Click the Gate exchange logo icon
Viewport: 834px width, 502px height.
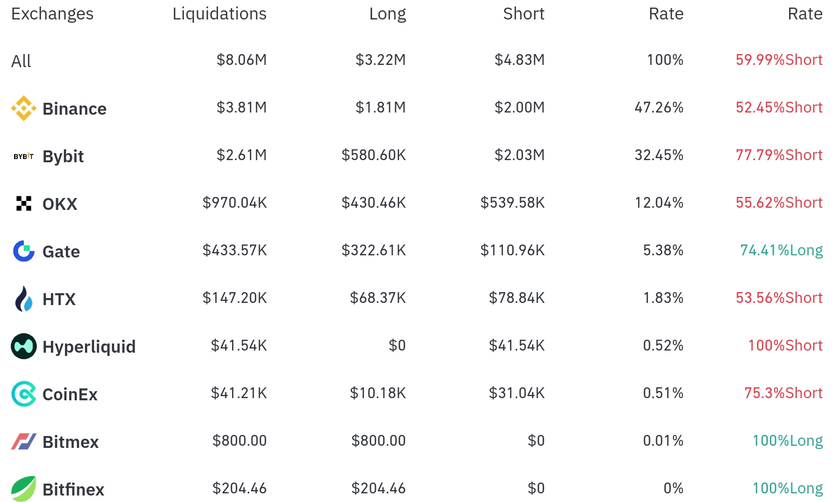(x=24, y=251)
